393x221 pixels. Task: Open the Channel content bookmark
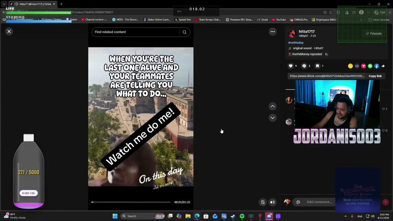tap(94, 20)
